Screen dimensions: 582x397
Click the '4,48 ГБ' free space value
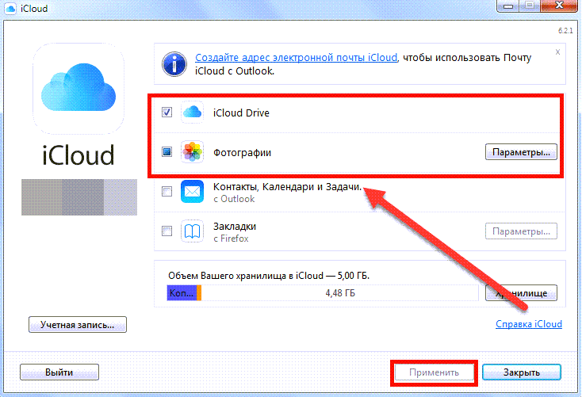coord(340,293)
